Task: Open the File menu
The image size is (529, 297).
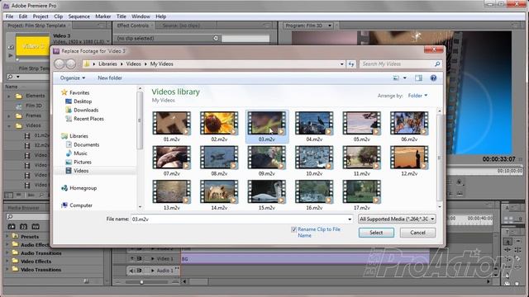Action: click(9, 16)
